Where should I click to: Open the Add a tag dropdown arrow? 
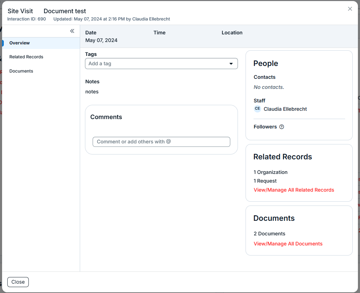[231, 64]
